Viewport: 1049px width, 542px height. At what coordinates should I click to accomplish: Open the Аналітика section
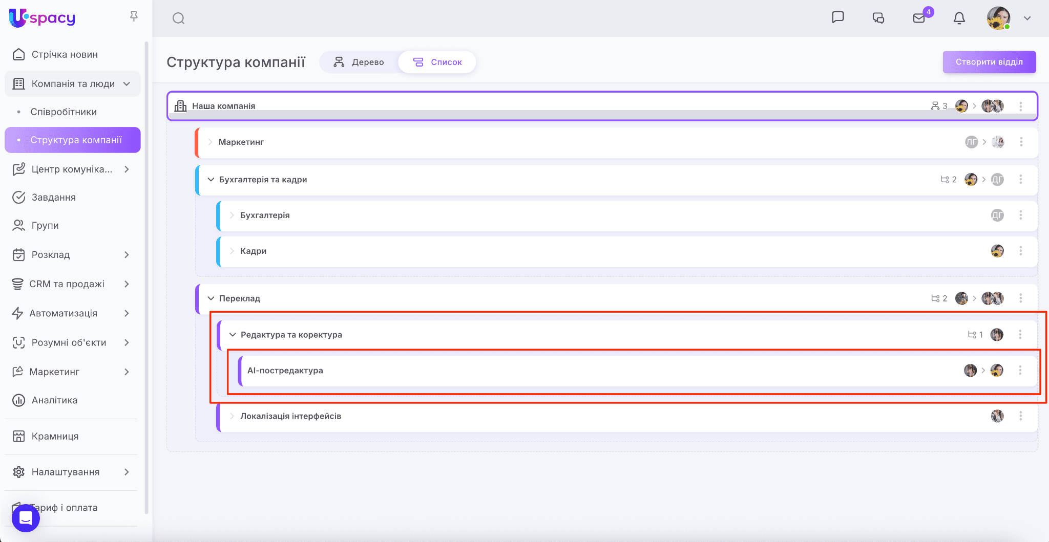[54, 400]
